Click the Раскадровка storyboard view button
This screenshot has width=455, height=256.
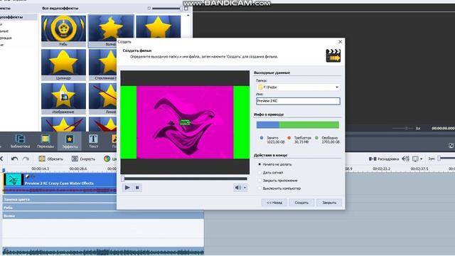[x=384, y=159]
